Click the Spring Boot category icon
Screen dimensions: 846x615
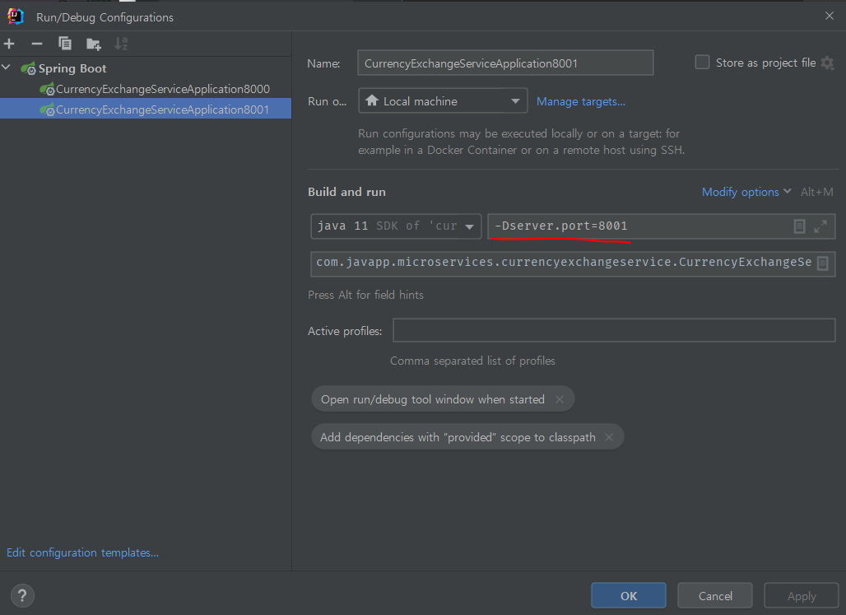coord(28,68)
